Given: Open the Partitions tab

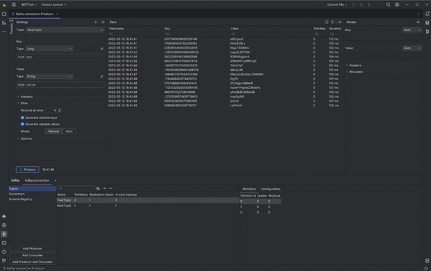Looking at the screenshot, I should [249, 189].
